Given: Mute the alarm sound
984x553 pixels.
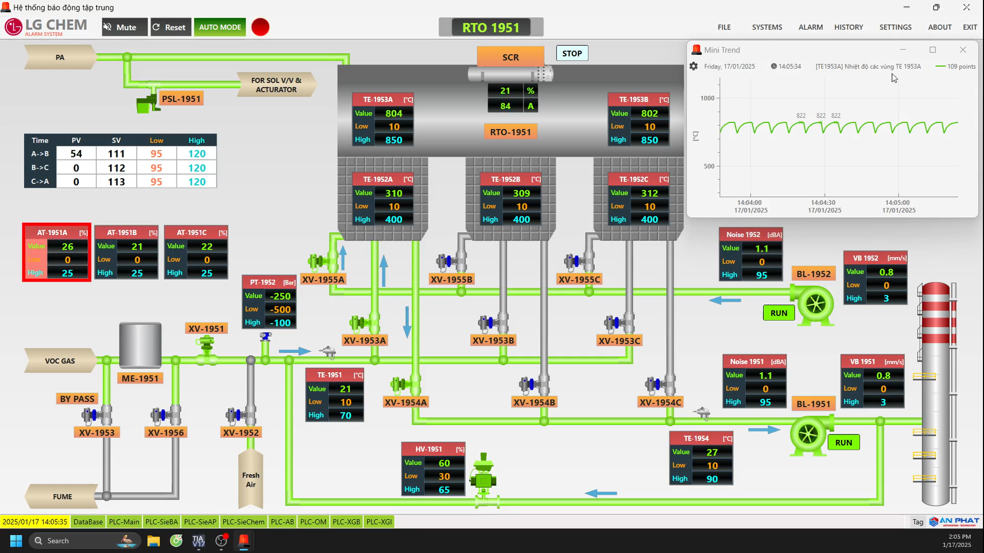Looking at the screenshot, I should click(124, 27).
